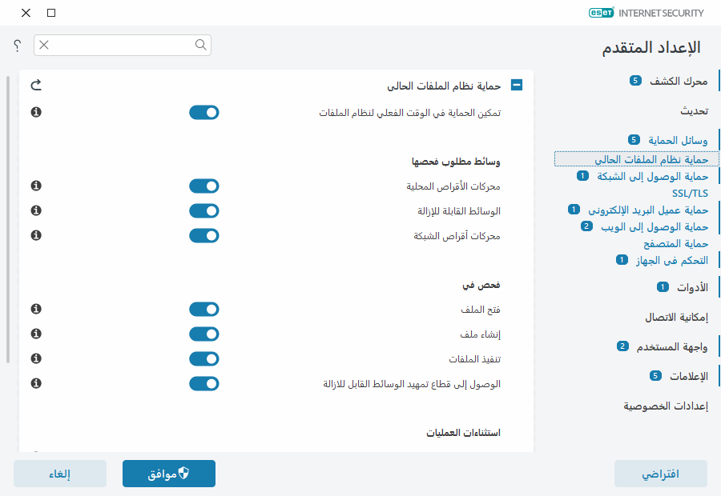
Task: Click the موافق confirm button
Action: click(168, 473)
